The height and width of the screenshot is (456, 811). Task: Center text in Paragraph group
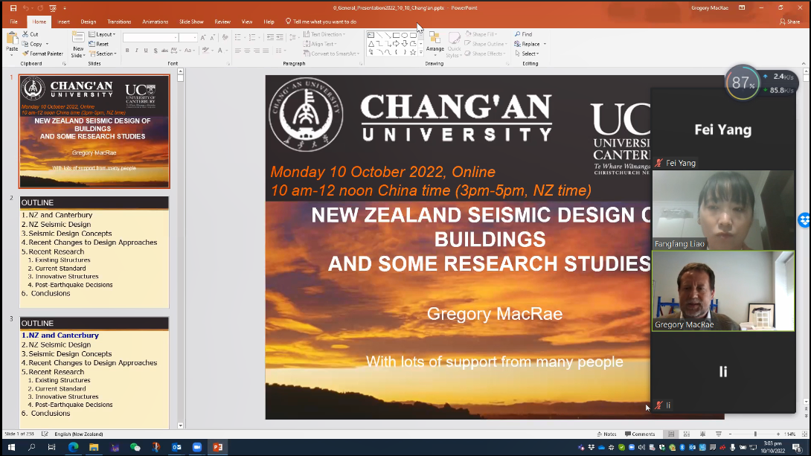247,51
